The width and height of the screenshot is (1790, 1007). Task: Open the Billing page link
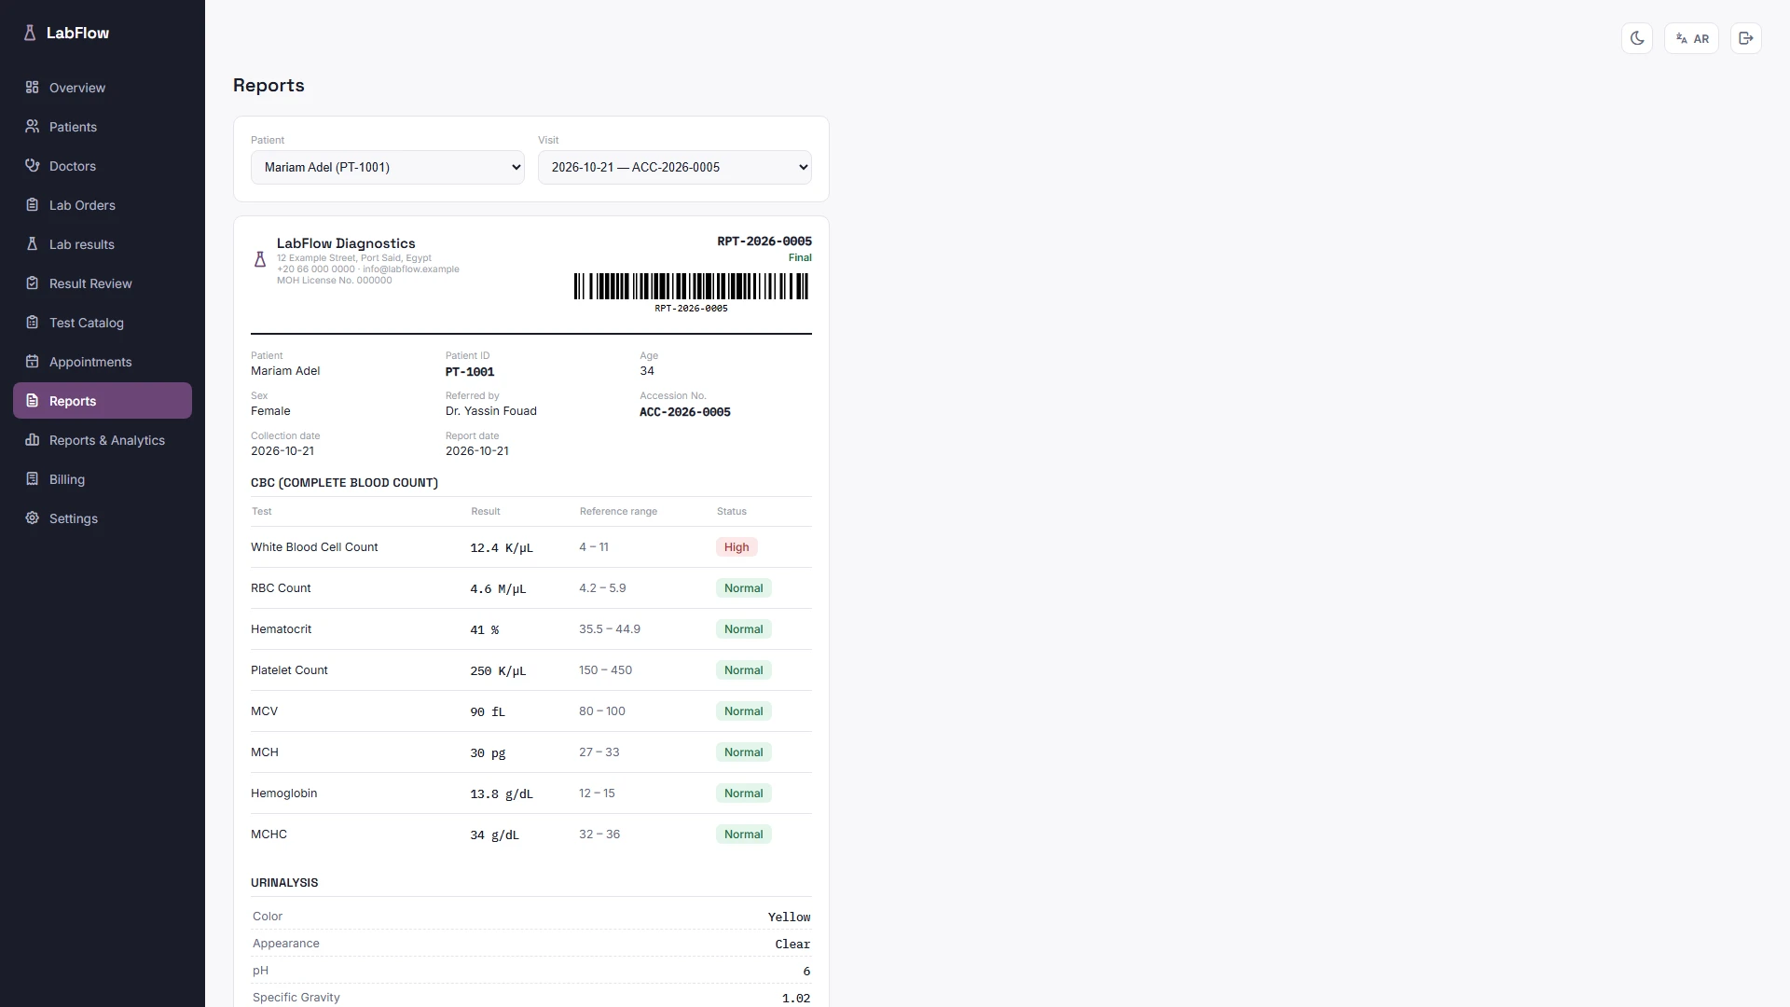click(103, 478)
